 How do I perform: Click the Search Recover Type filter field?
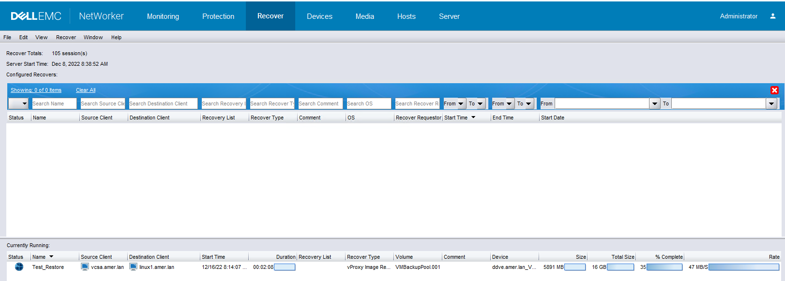(x=272, y=104)
